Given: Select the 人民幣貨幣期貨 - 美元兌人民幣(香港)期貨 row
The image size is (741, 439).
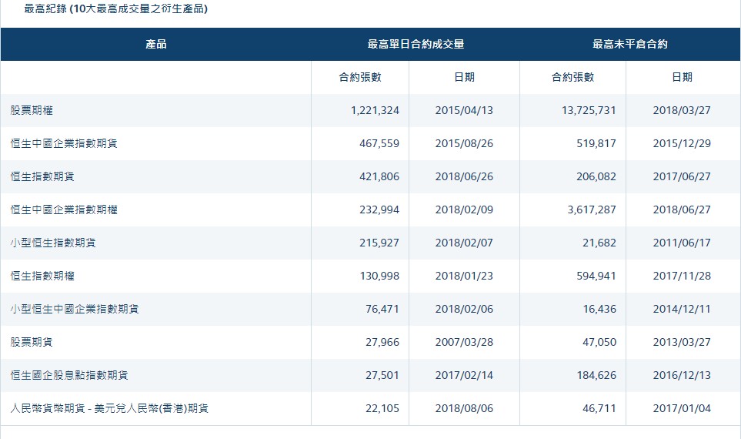Looking at the screenshot, I should click(109, 408).
